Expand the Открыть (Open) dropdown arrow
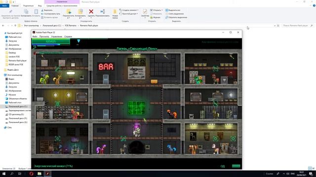 click(162, 10)
